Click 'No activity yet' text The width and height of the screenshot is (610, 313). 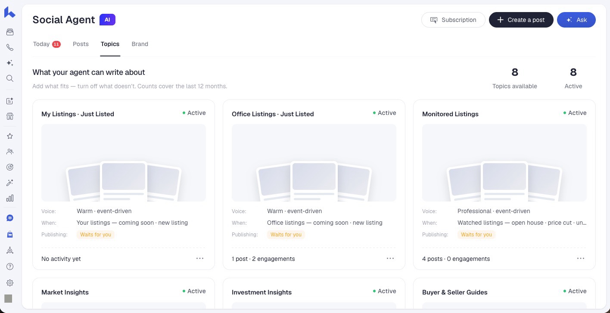pos(61,259)
